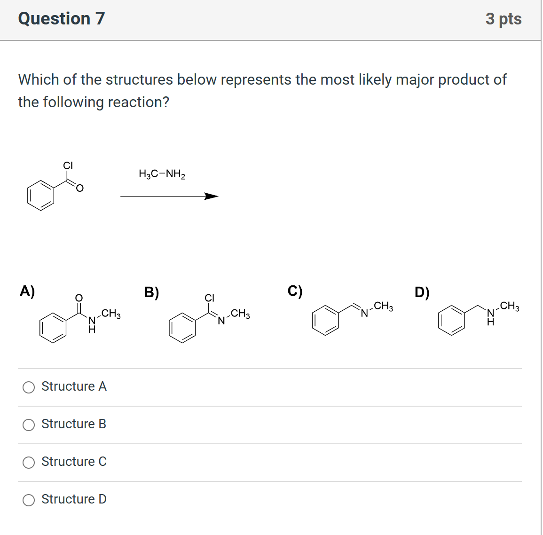Click the H3C-NH2 reagent label
This screenshot has width=543, height=535.
[x=162, y=174]
